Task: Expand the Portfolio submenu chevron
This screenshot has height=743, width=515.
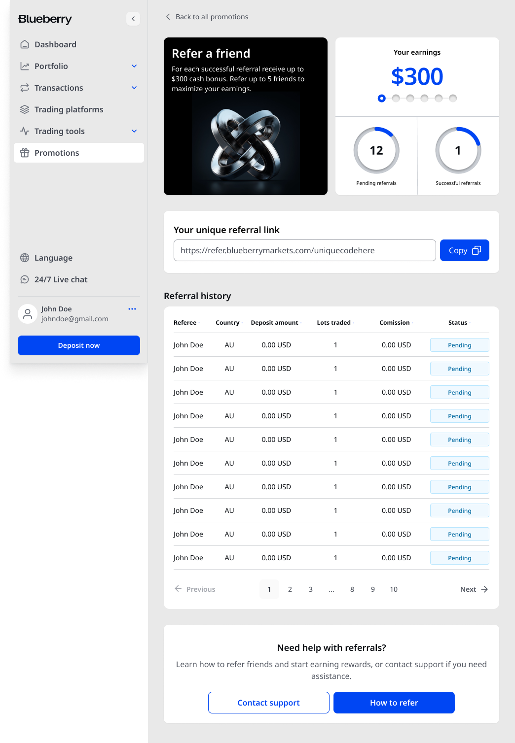Action: pos(134,66)
